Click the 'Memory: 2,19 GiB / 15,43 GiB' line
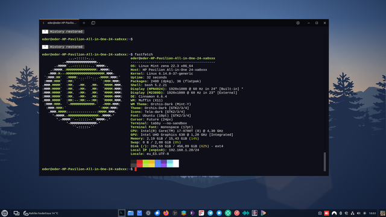The image size is (386, 217). point(165,139)
